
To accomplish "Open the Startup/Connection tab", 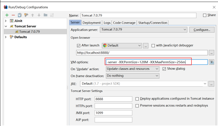I will click(153, 23).
